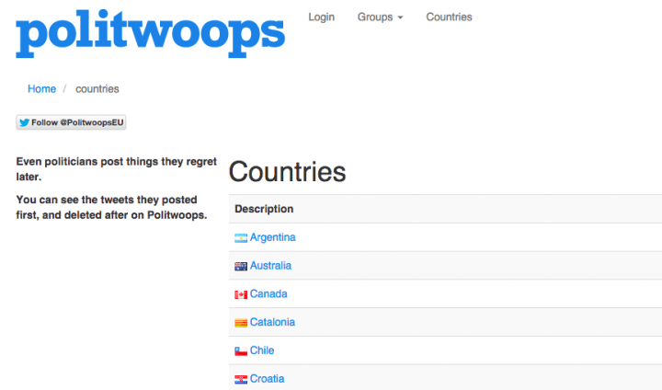
Task: Click 'You can see the tweets' paragraph
Action: coord(111,208)
